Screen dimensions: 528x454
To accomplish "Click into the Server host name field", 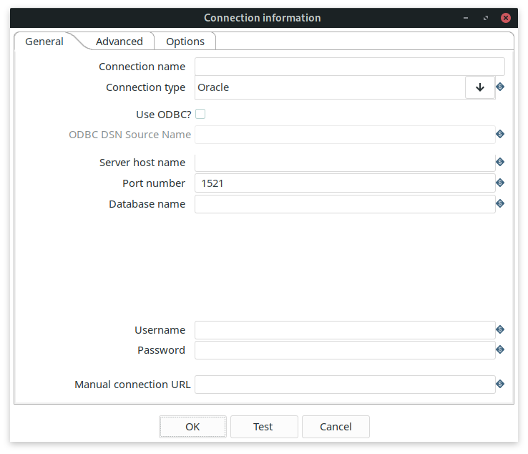I will [344, 163].
